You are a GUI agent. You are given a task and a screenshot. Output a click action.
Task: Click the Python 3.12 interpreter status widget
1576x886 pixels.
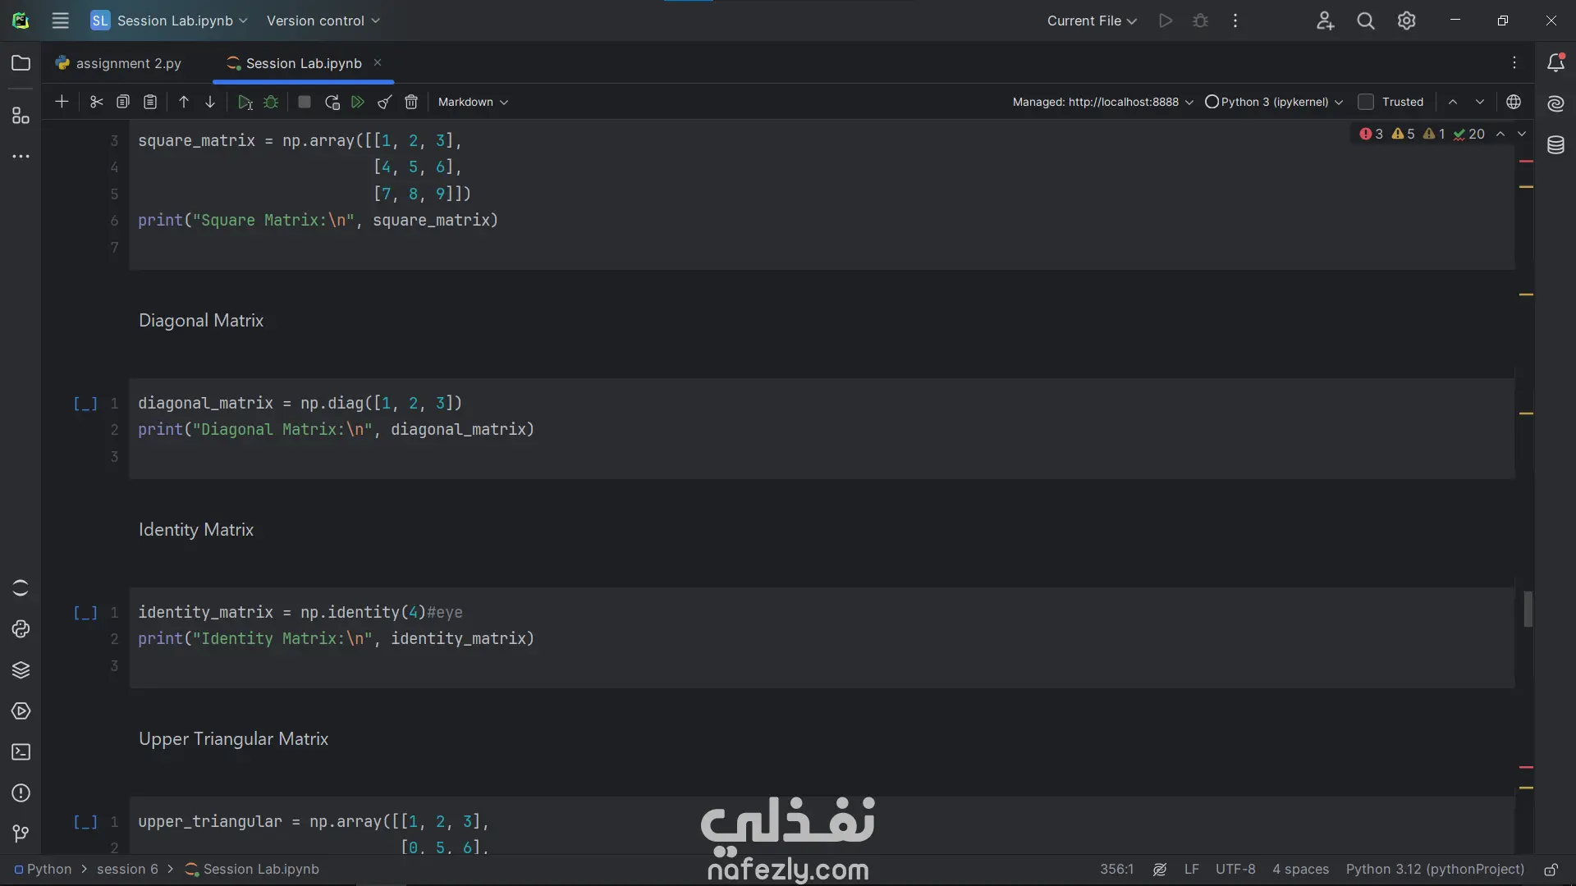point(1434,870)
